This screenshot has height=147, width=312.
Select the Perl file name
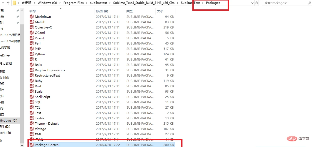coord(38,43)
